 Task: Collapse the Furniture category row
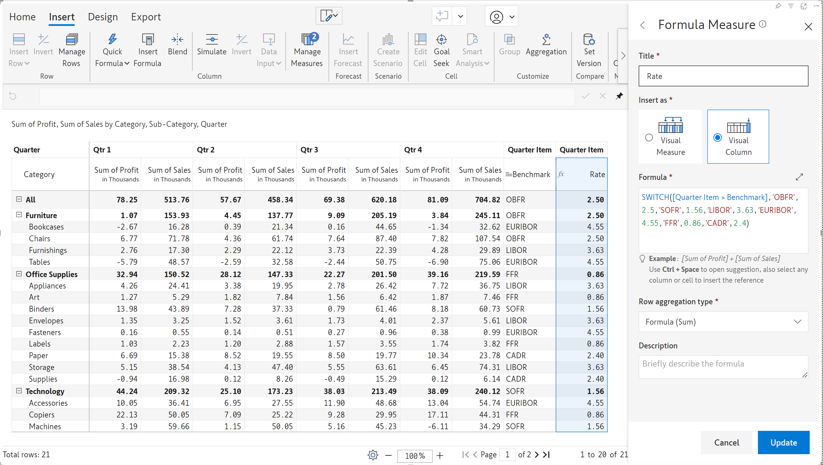point(19,215)
